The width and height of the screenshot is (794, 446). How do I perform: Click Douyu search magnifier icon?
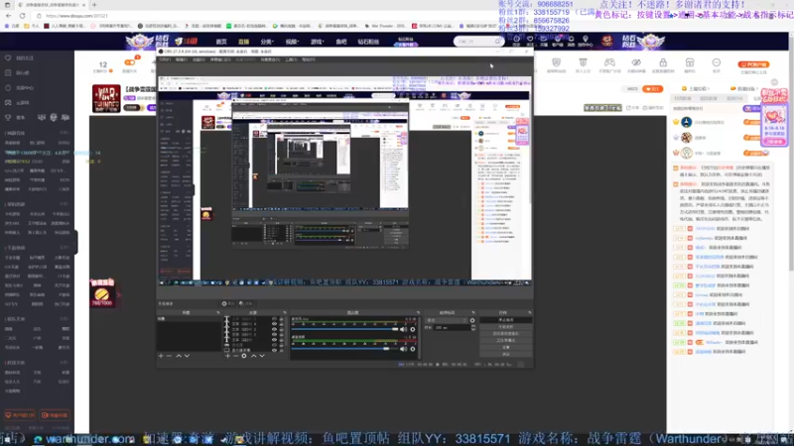click(x=497, y=41)
